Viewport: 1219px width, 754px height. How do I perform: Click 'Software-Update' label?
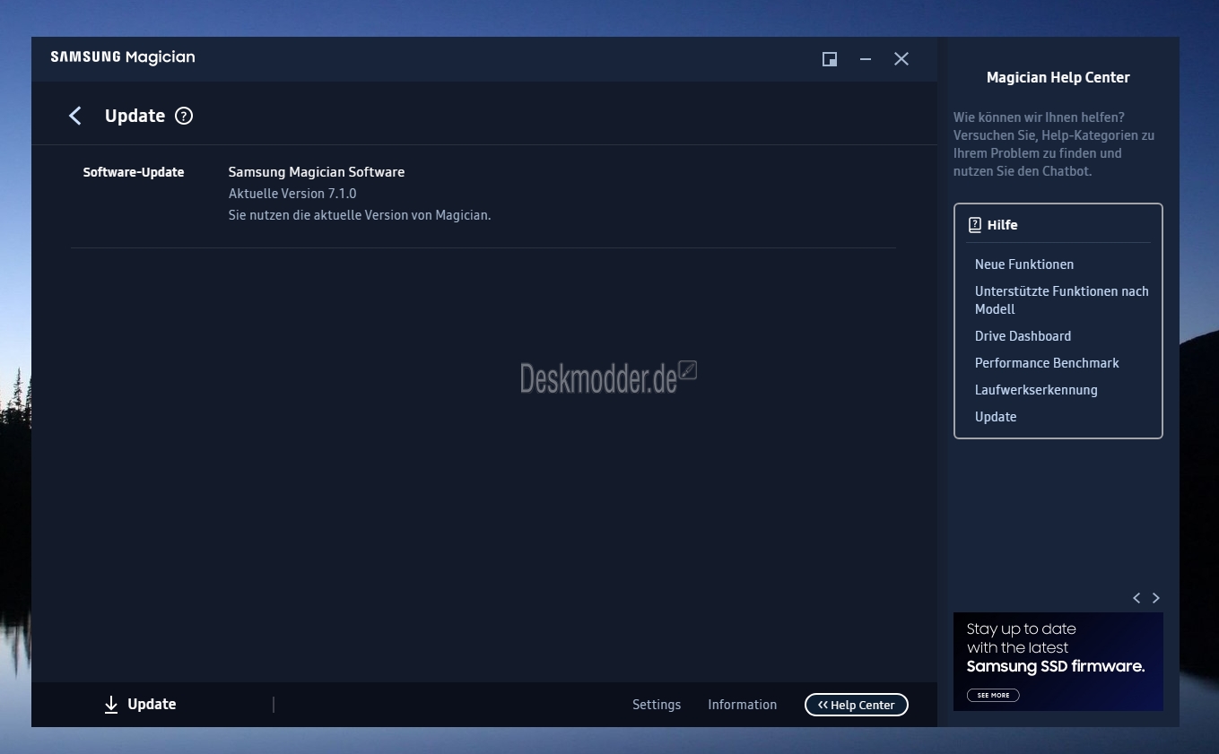(134, 172)
